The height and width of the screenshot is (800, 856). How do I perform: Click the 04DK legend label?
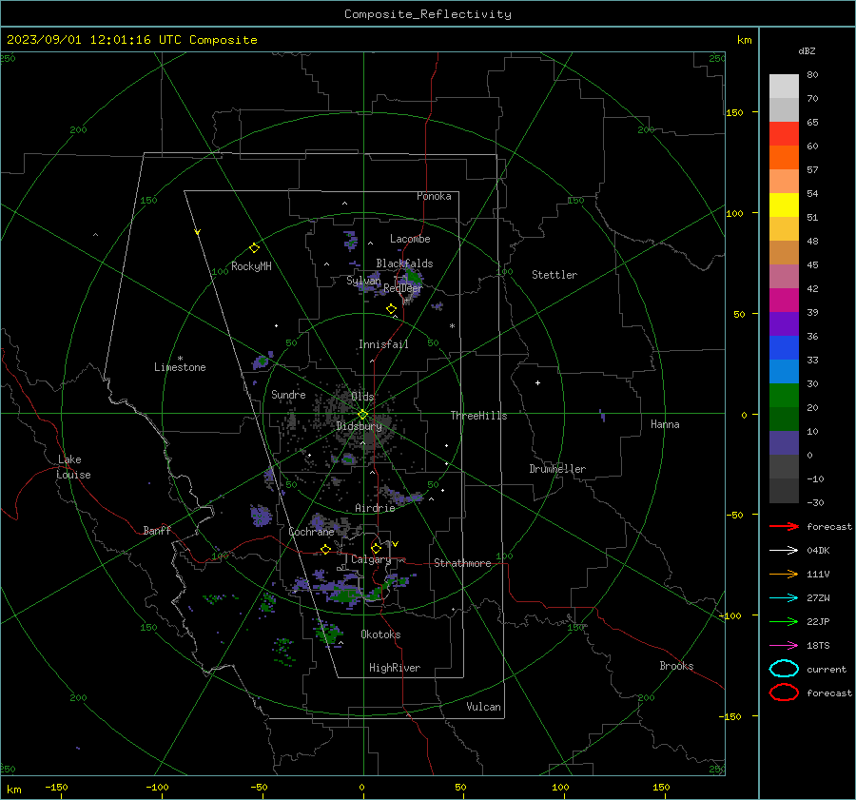818,551
